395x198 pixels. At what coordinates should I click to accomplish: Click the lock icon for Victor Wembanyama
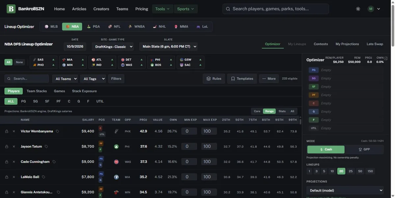coord(7,131)
